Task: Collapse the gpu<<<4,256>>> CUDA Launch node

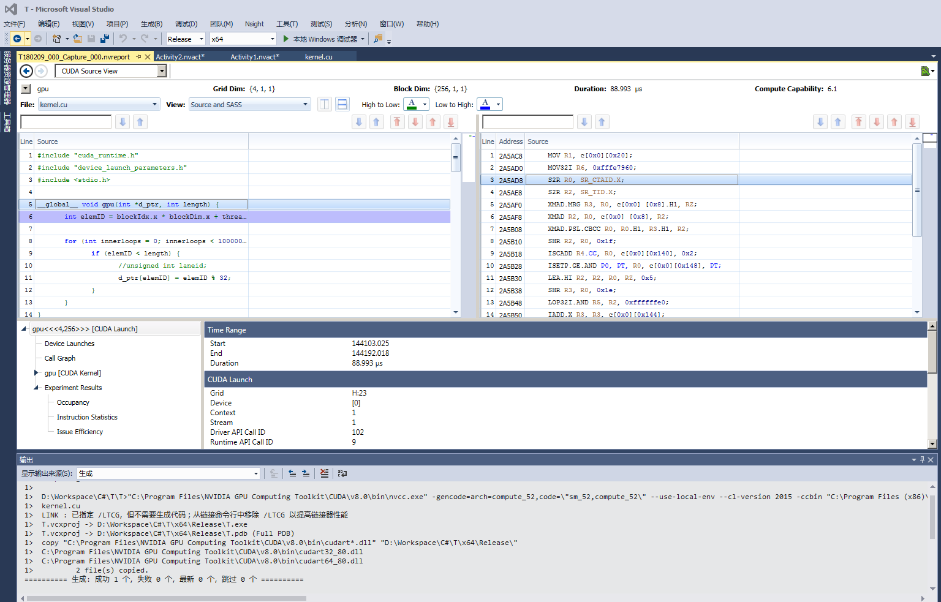Action: [24, 329]
